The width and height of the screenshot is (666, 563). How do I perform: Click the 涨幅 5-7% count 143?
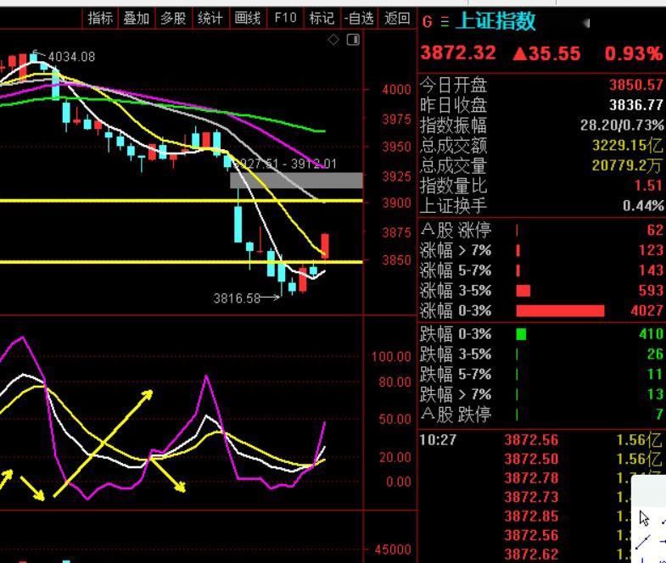click(651, 270)
